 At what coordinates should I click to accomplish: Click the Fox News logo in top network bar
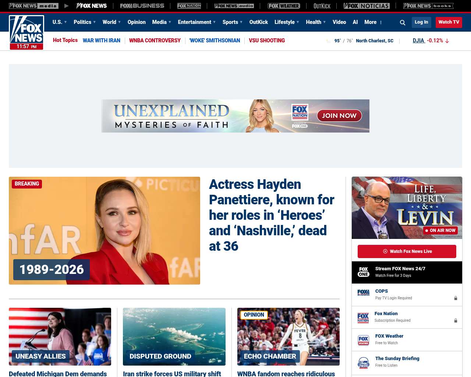click(92, 6)
